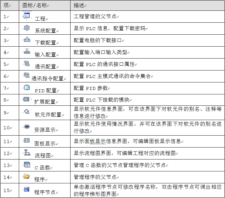Click the 通讯指令配置 icon
Image resolution: width=225 pixels, height=198 pixels.
27,75
